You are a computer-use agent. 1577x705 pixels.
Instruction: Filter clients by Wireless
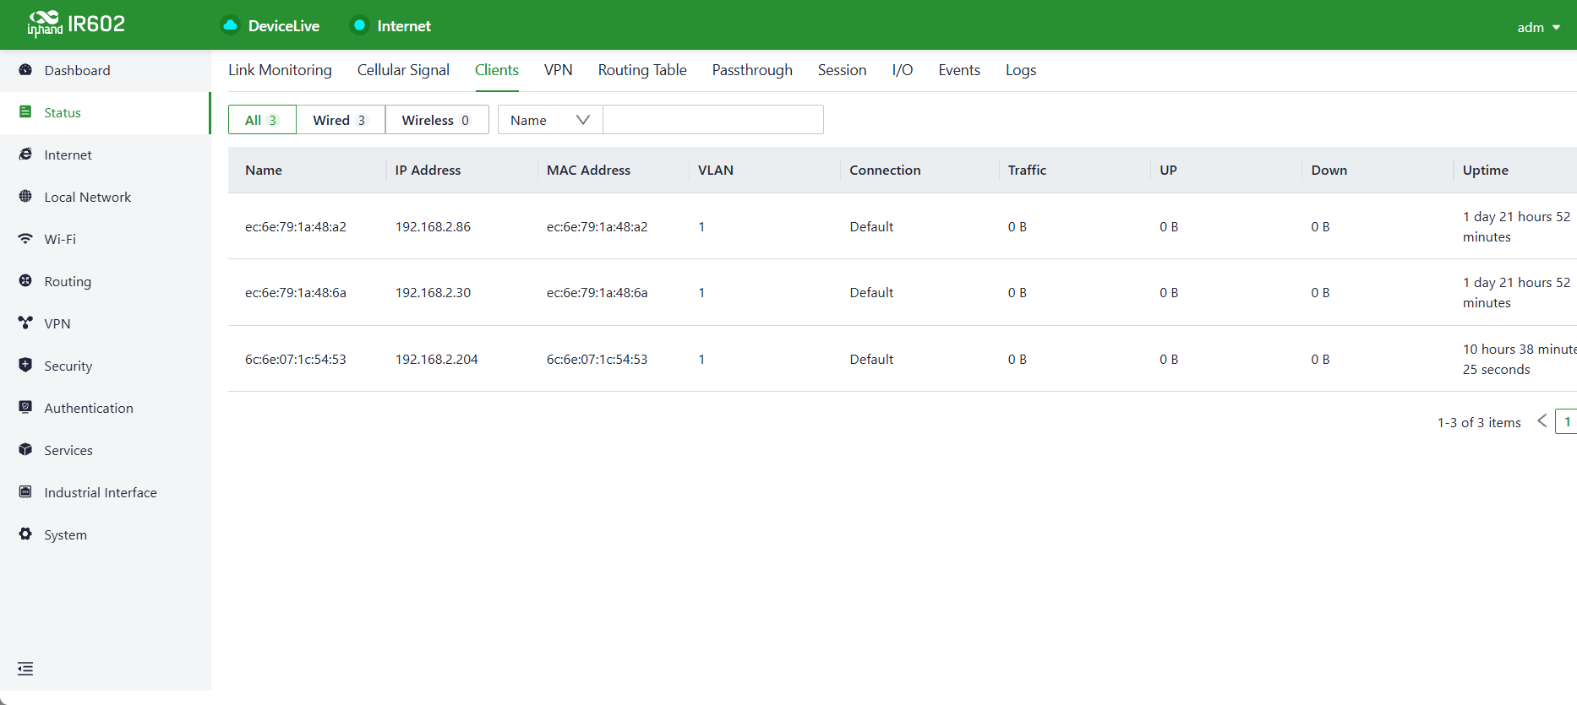pos(436,120)
